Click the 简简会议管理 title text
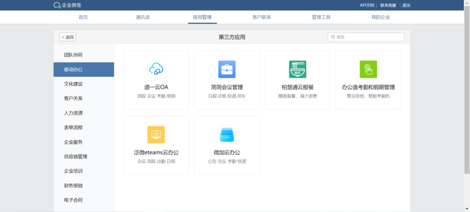 [x=227, y=87]
